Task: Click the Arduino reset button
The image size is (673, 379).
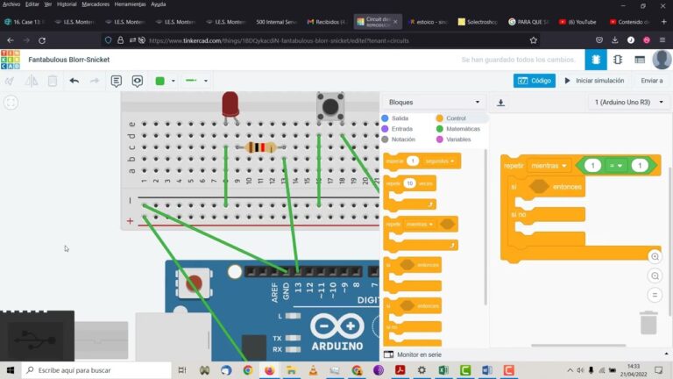Action: tap(194, 283)
